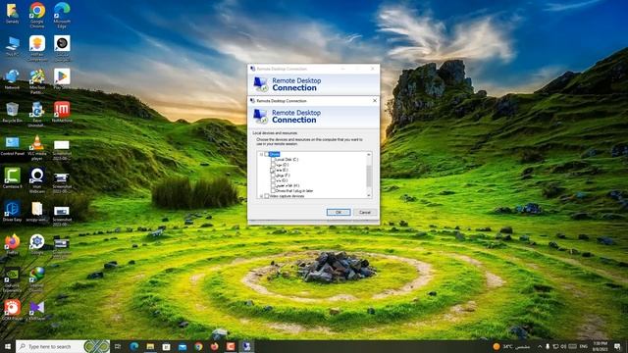Show hidden system tray icons
Image resolution: width=628 pixels, height=353 pixels.
[x=539, y=346]
